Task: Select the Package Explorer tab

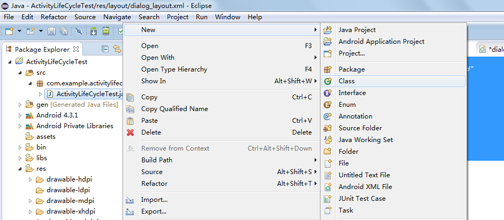Action: coord(42,49)
